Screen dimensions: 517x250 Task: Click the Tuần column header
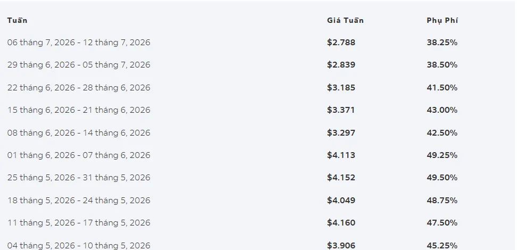(x=17, y=20)
